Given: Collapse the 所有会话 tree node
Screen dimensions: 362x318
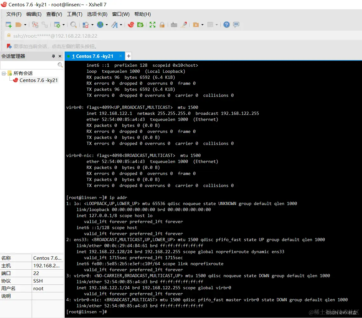Looking at the screenshot, I should click(4, 73).
